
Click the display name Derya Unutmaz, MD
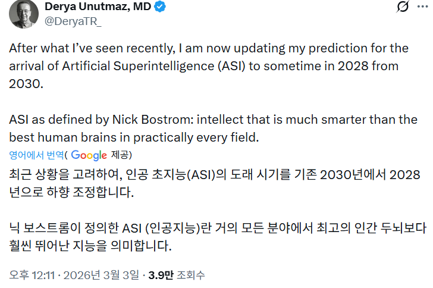click(x=96, y=7)
